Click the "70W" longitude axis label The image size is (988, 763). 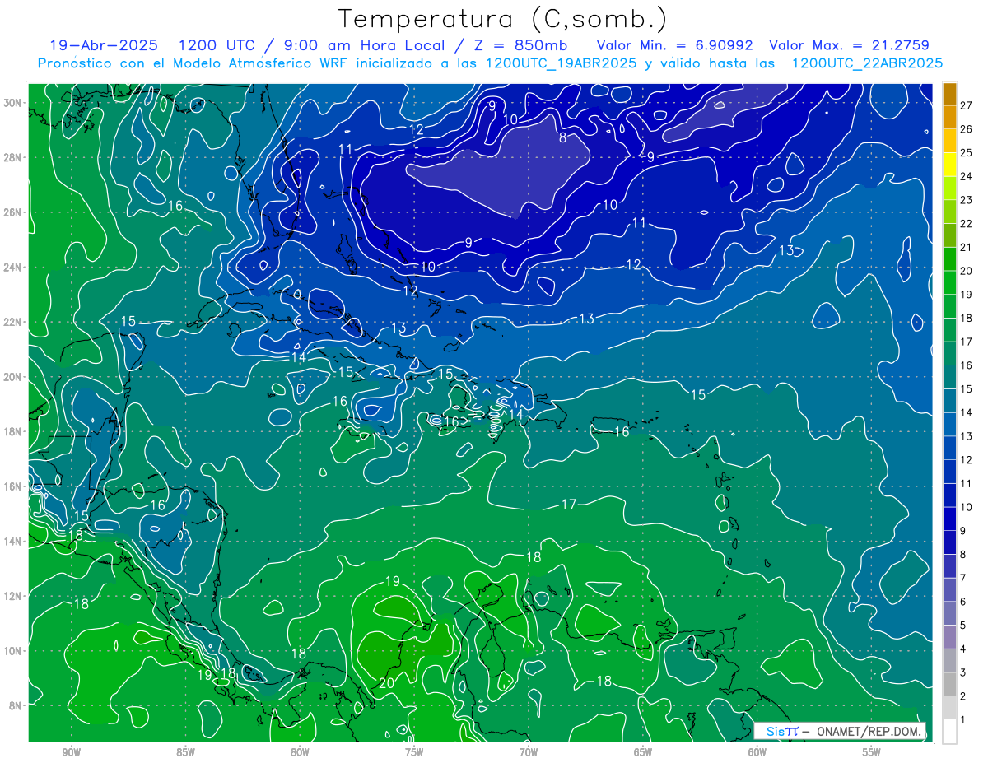coord(529,752)
